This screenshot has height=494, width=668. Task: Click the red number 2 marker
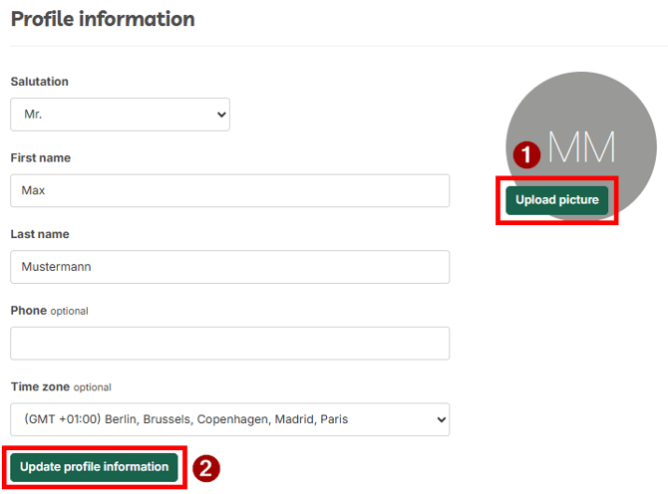(206, 468)
